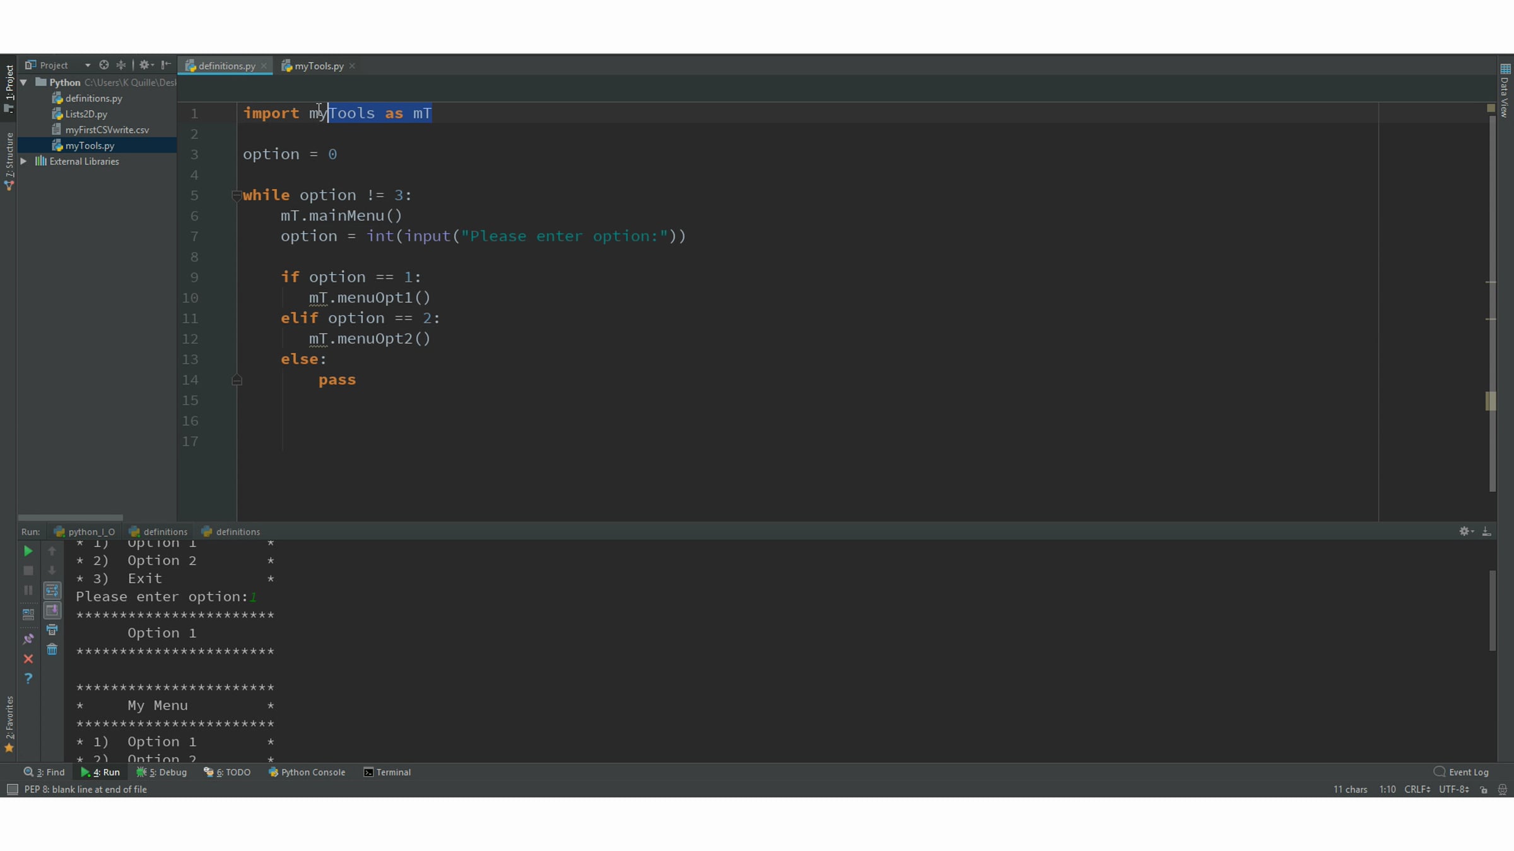
Task: Open the Terminal tool window
Action: 387,772
